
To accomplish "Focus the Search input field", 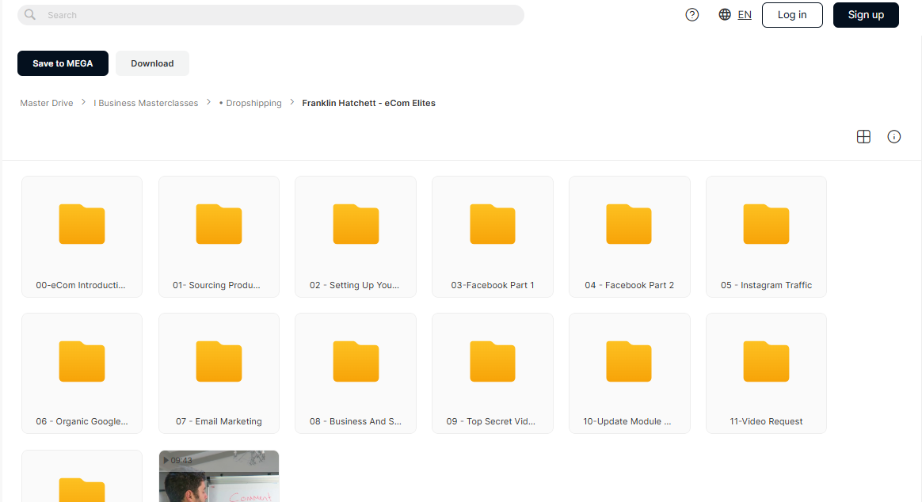I will pyautogui.click(x=270, y=15).
